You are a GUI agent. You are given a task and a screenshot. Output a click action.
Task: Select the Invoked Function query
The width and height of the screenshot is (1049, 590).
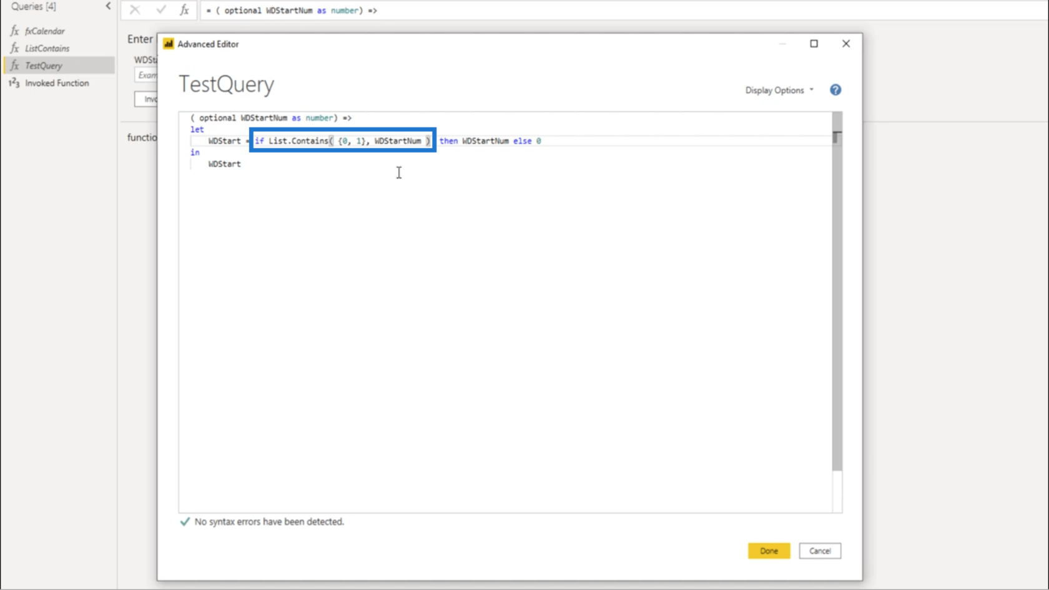pyautogui.click(x=57, y=83)
